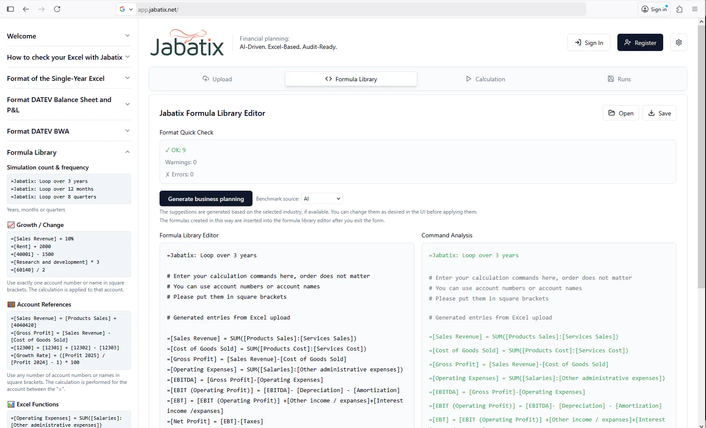Image resolution: width=706 pixels, height=428 pixels.
Task: Click the Command Analysis heading
Action: click(447, 235)
